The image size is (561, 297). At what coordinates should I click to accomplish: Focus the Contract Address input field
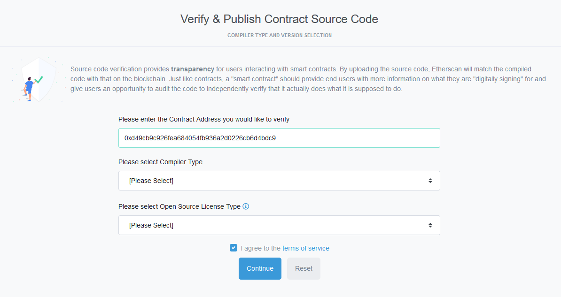(x=279, y=138)
